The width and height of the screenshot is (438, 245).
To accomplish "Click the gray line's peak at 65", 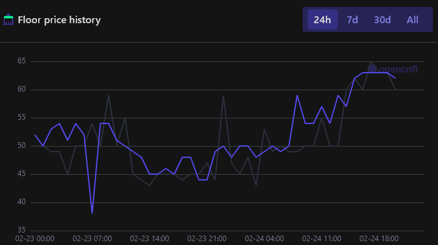I will [371, 62].
